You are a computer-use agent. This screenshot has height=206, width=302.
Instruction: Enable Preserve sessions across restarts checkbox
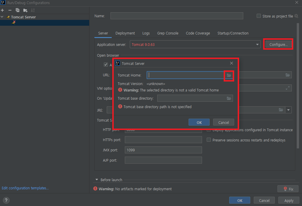point(208,140)
